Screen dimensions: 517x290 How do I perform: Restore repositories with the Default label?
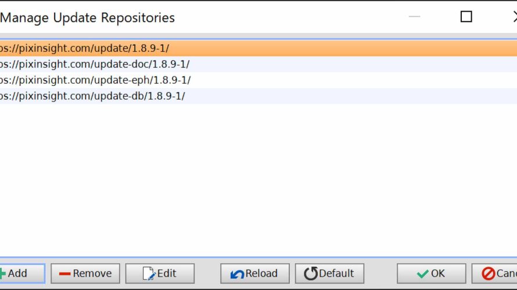pyautogui.click(x=336, y=273)
